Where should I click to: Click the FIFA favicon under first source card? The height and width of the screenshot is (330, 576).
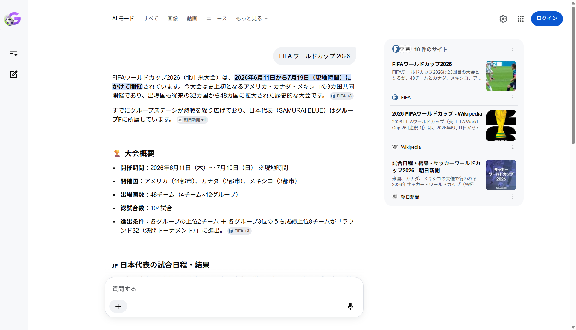tap(395, 97)
